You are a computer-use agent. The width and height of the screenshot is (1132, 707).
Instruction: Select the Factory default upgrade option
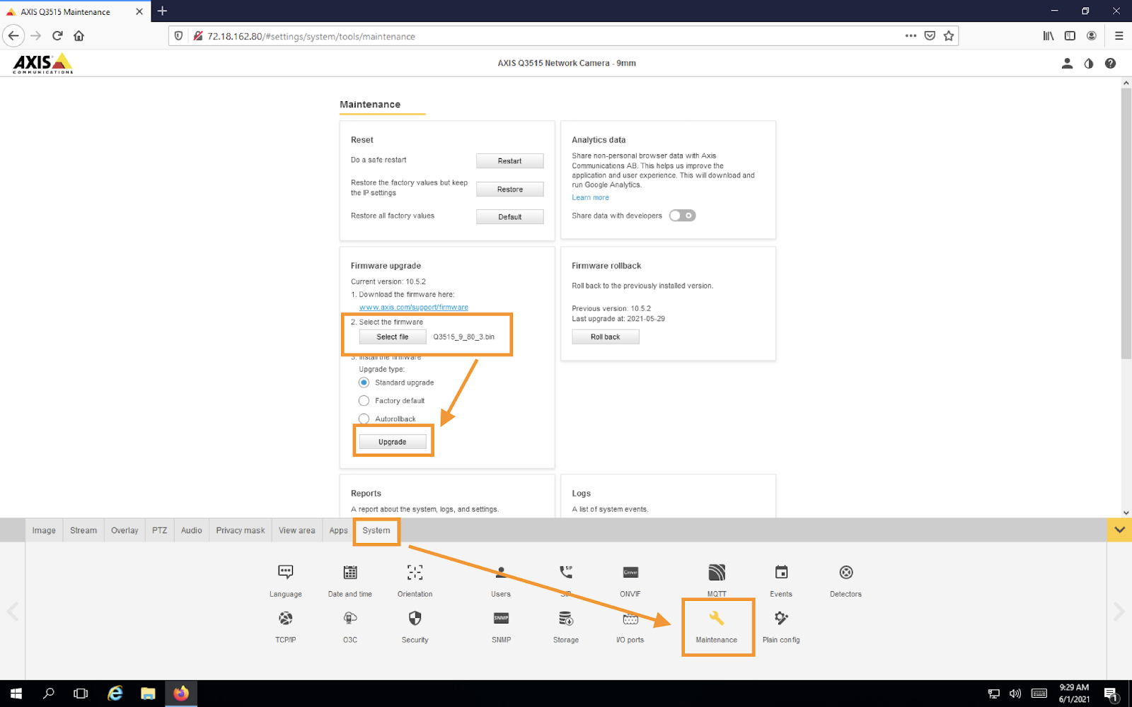point(364,400)
